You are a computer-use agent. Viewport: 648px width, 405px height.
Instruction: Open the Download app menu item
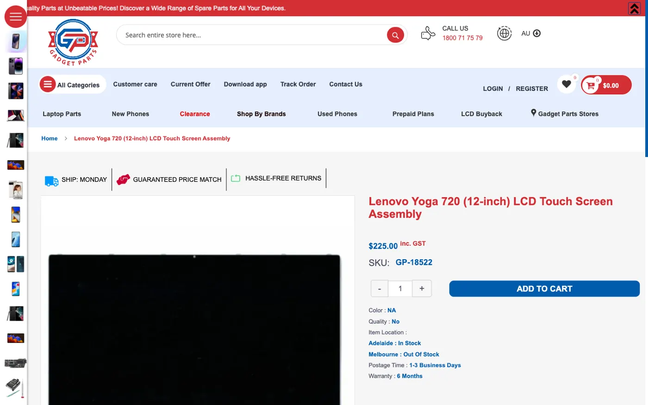pyautogui.click(x=245, y=84)
